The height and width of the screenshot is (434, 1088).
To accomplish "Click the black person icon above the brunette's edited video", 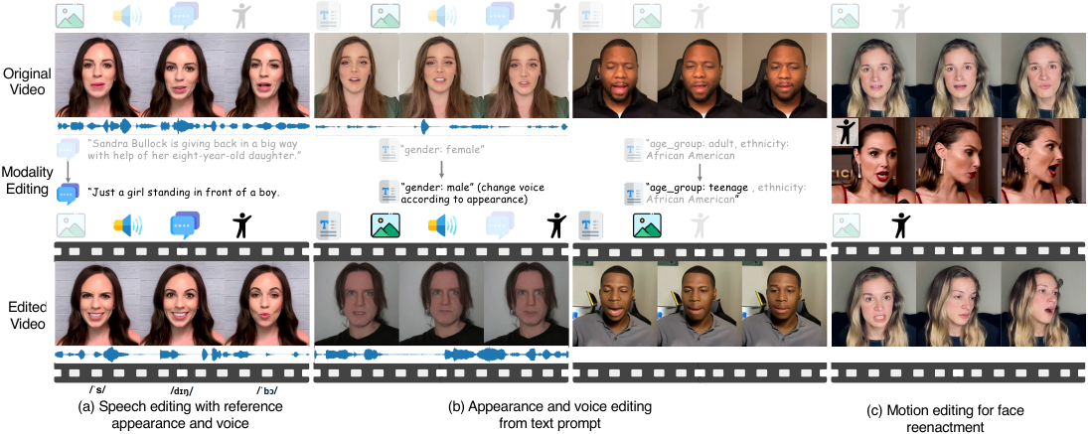I will click(x=241, y=225).
